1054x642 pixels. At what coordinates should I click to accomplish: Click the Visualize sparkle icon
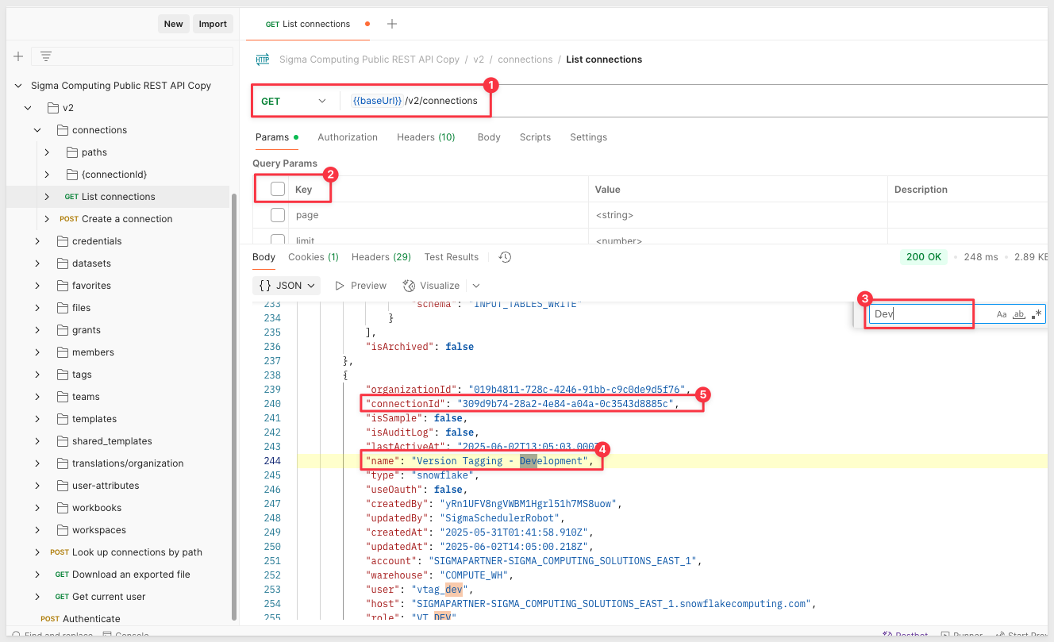[x=410, y=286]
